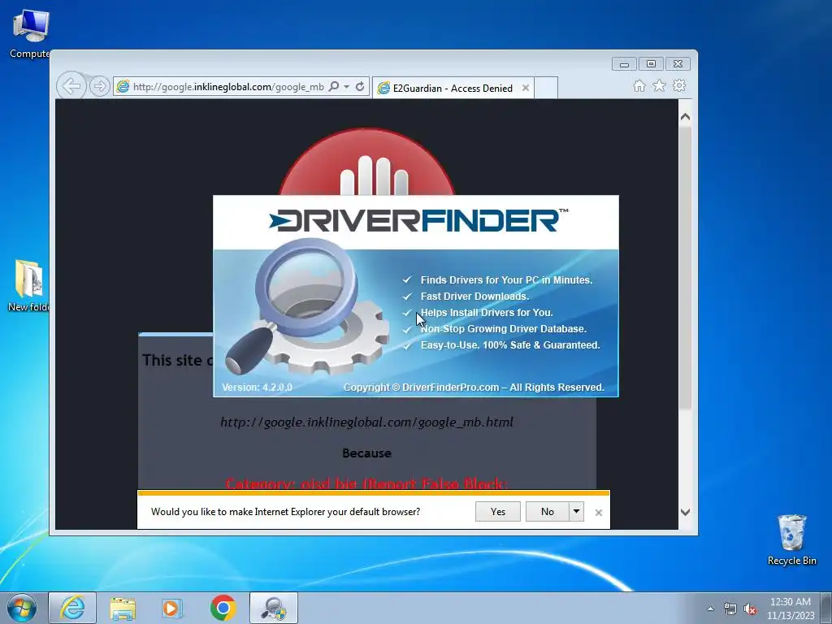Click the 'Because' text on blocked page
This screenshot has width=832, height=624.
click(366, 453)
